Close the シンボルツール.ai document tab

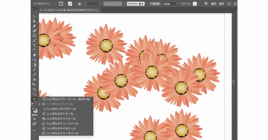(x=41, y=10)
